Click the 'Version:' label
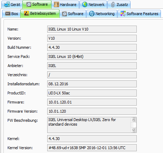This screenshot has height=153, width=163. pos(14,38)
